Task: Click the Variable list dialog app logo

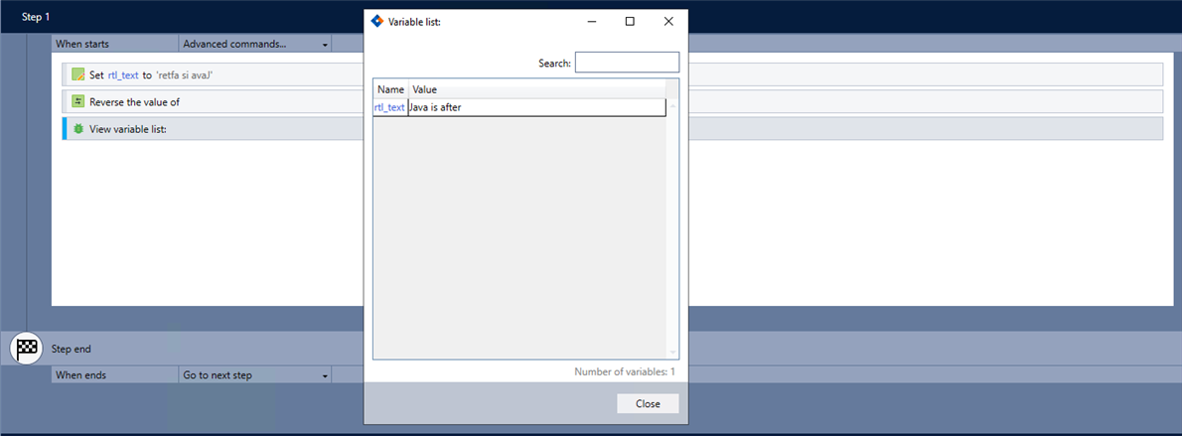Action: (377, 21)
